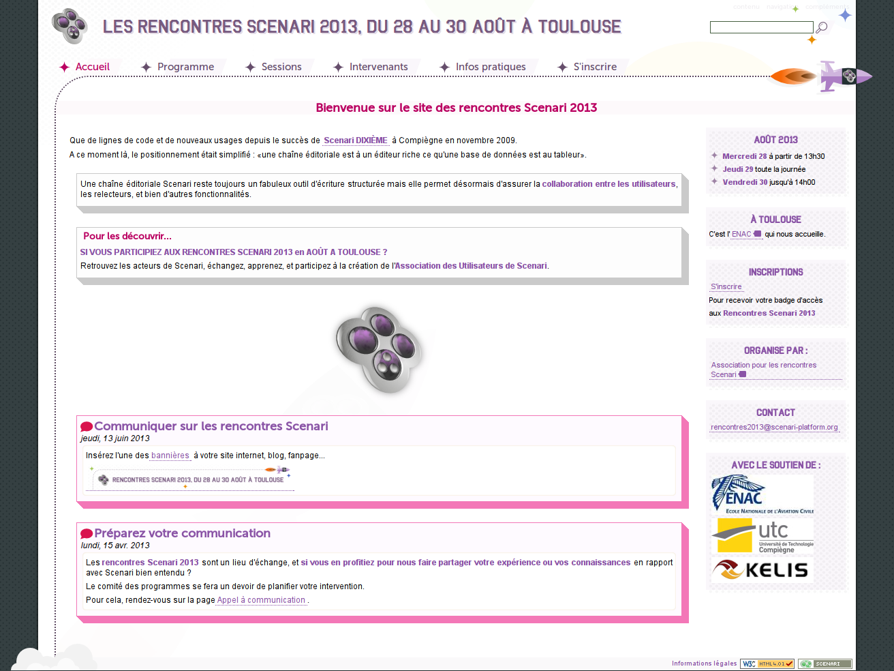
Task: Click the 'jeudi, 13 juin 2013' date
Action: [115, 438]
